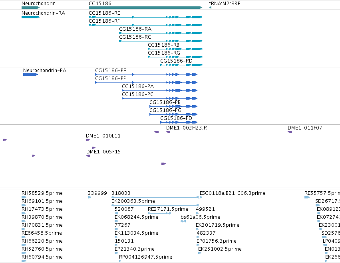The width and height of the screenshot is (340, 263).
Task: Click the CG15186-PA protein label
Action: click(x=138, y=86)
